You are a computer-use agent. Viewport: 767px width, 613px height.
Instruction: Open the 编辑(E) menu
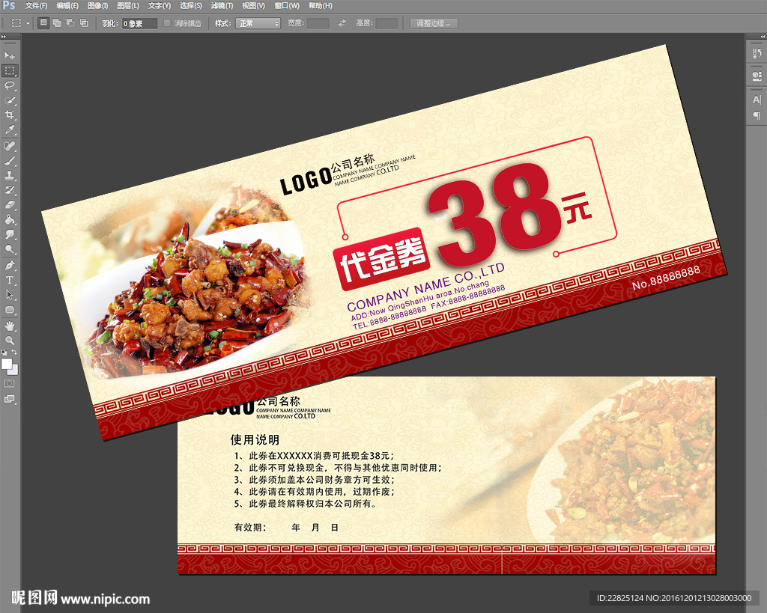[x=67, y=6]
